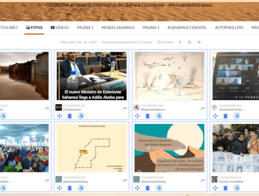The height and width of the screenshot is (196, 259).
Task: Click the ECSaharaui author name
Action: point(72,110)
